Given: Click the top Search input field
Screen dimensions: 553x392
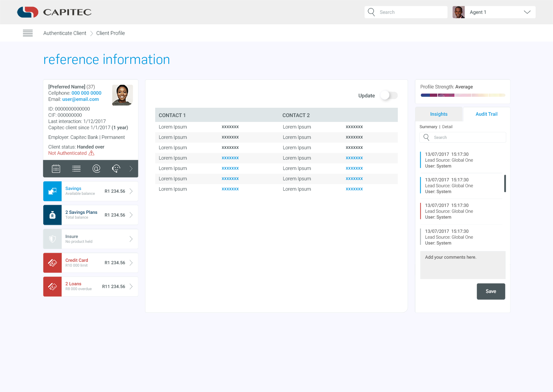Looking at the screenshot, I should tap(406, 12).
